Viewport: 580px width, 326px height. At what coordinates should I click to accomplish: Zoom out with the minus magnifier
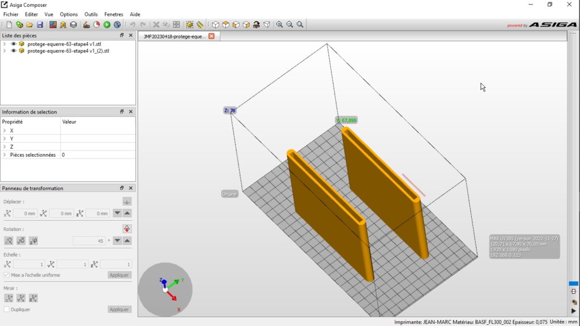point(290,25)
